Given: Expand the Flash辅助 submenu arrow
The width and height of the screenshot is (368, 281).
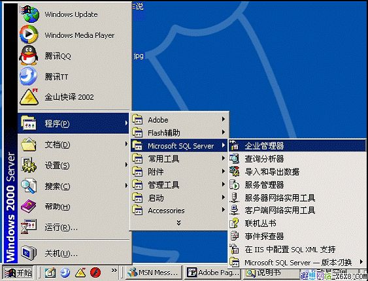Looking at the screenshot, I should tap(224, 133).
